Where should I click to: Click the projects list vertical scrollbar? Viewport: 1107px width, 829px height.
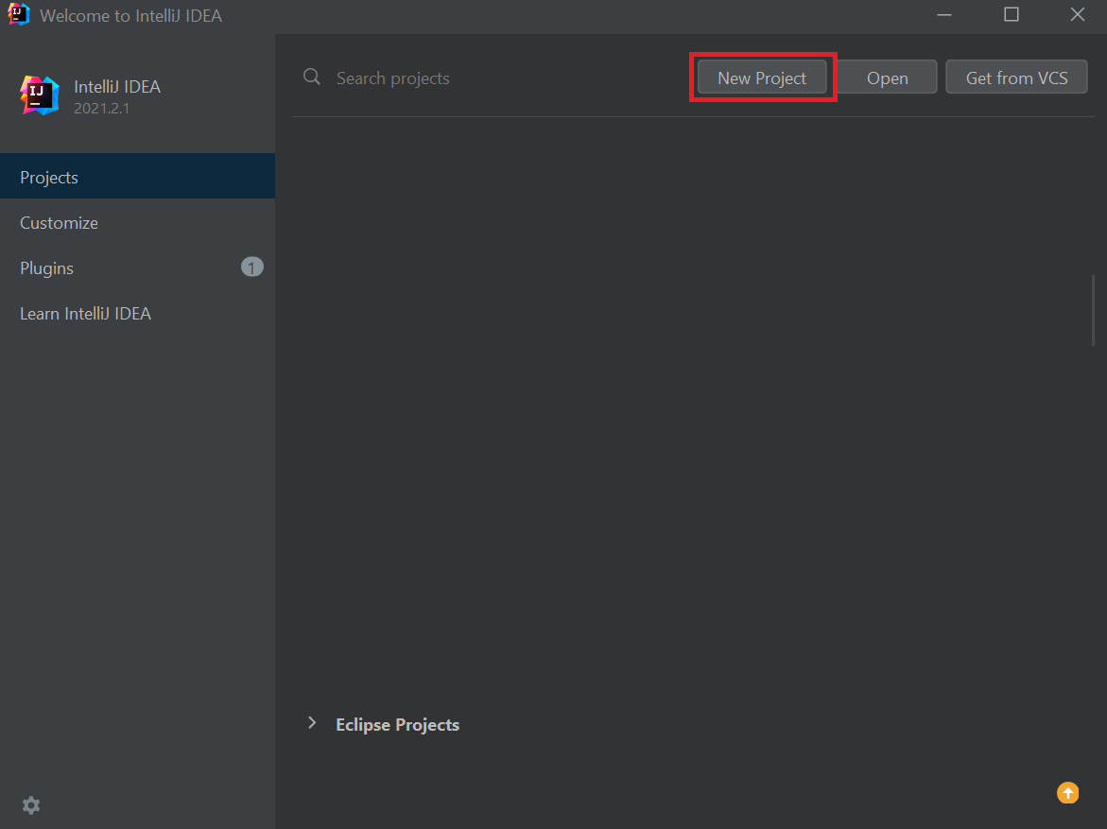click(x=1093, y=311)
